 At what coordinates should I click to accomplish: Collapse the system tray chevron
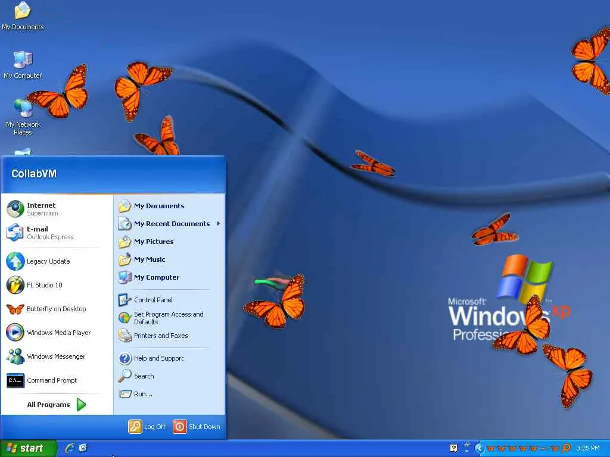pos(480,449)
